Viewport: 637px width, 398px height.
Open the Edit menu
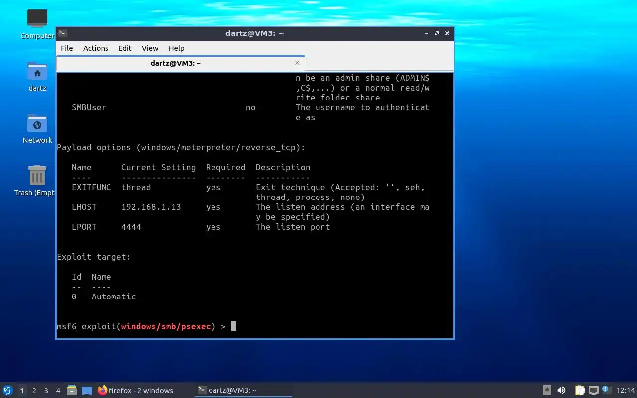tap(125, 48)
